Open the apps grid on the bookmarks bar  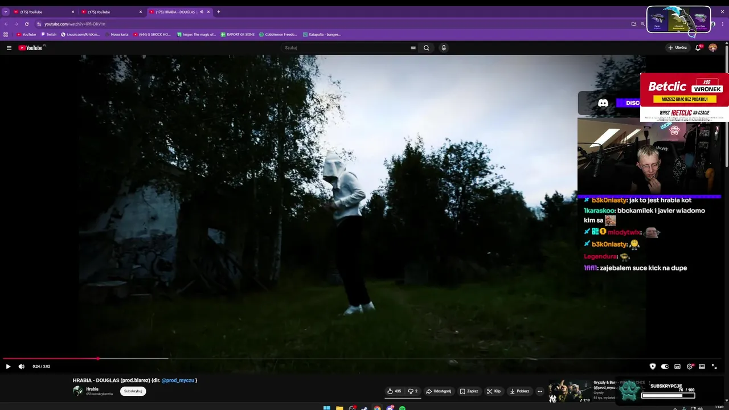pyautogui.click(x=6, y=34)
